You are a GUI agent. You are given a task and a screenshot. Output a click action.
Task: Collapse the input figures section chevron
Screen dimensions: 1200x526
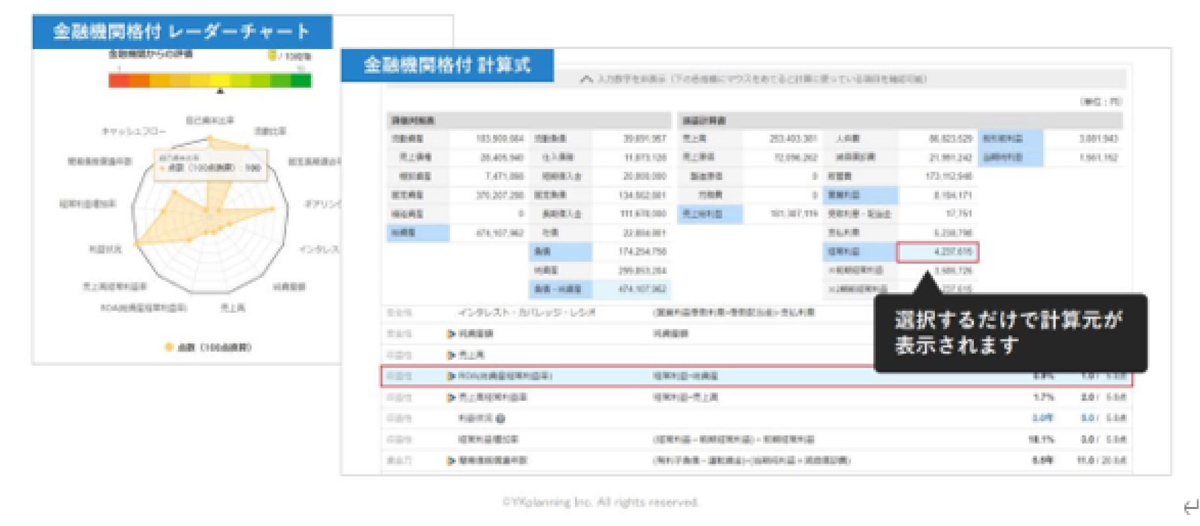(586, 79)
